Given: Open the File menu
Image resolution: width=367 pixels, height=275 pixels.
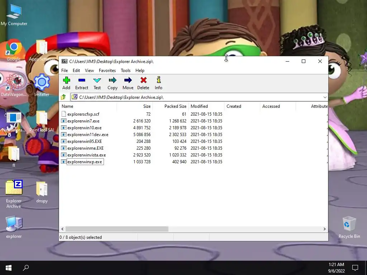Looking at the screenshot, I should [x=65, y=71].
